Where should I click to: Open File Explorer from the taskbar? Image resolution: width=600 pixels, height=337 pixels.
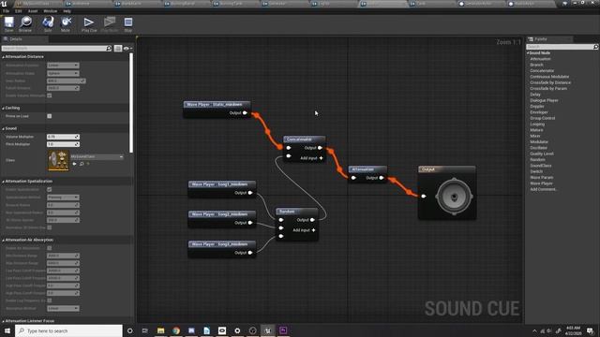[x=160, y=330]
